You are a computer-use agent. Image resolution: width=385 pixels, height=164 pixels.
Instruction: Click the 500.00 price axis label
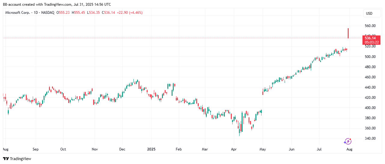tap(370, 56)
